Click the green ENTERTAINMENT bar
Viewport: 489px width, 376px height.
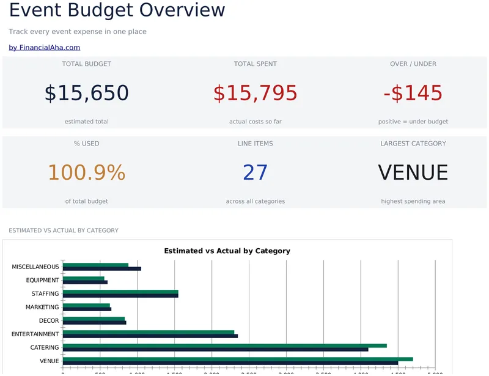pos(149,333)
